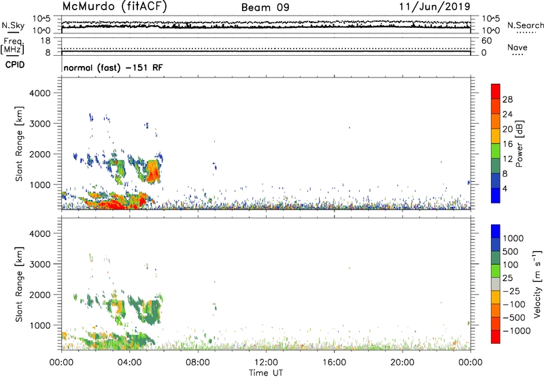Image resolution: width=544 pixels, height=377 pixels.
Task: Click the '4' power colorbar tick label
Action: click(x=505, y=189)
